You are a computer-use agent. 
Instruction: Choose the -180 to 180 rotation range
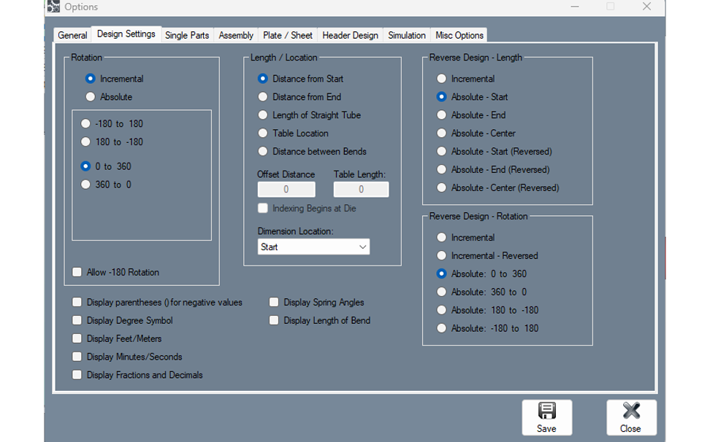[112, 123]
